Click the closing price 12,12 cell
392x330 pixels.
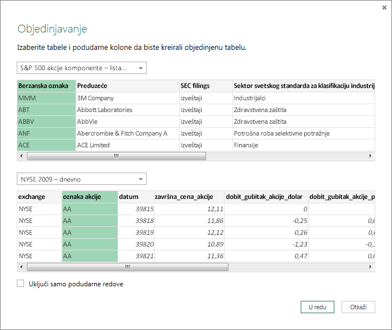pyautogui.click(x=189, y=233)
